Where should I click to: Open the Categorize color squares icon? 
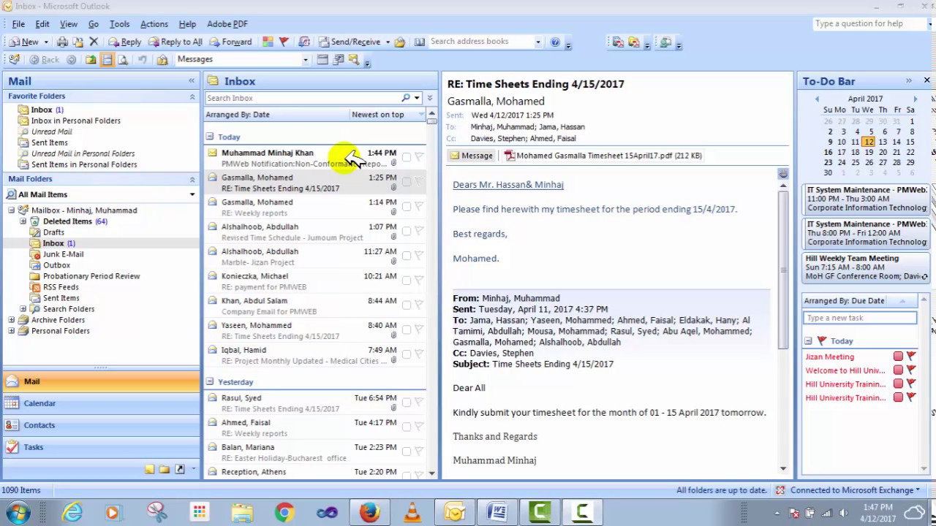coord(268,42)
